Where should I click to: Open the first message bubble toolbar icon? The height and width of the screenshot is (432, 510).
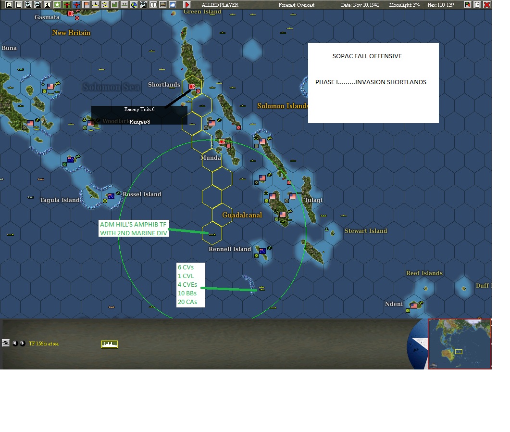pos(28,4)
